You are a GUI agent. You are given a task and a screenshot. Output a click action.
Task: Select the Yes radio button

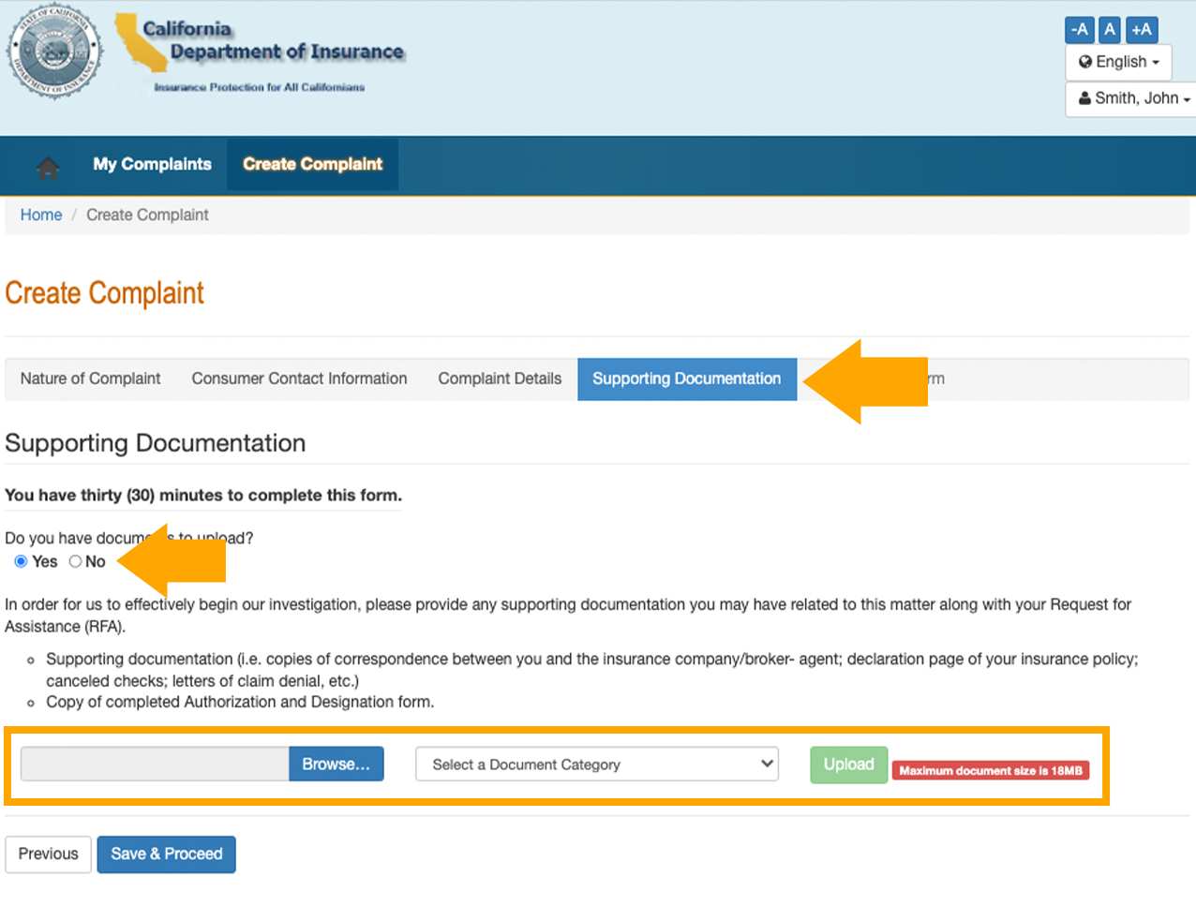tap(21, 561)
